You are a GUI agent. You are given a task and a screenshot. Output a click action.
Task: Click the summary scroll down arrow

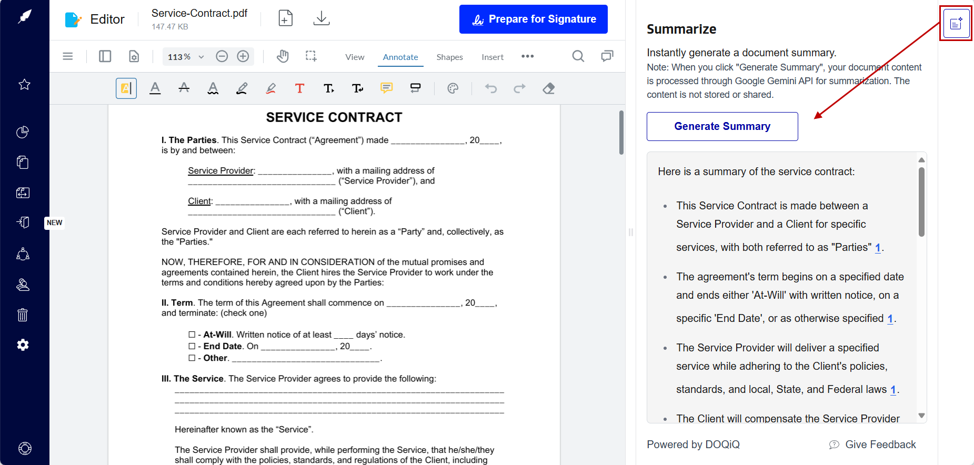click(921, 416)
